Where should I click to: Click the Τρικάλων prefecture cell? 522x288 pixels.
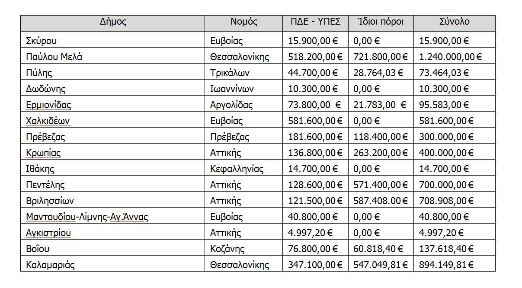pyautogui.click(x=230, y=73)
